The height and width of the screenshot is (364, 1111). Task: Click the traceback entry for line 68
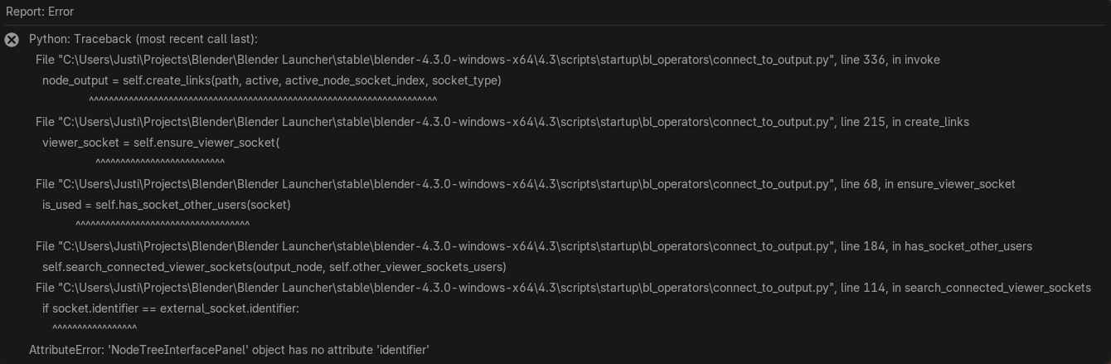click(x=525, y=184)
